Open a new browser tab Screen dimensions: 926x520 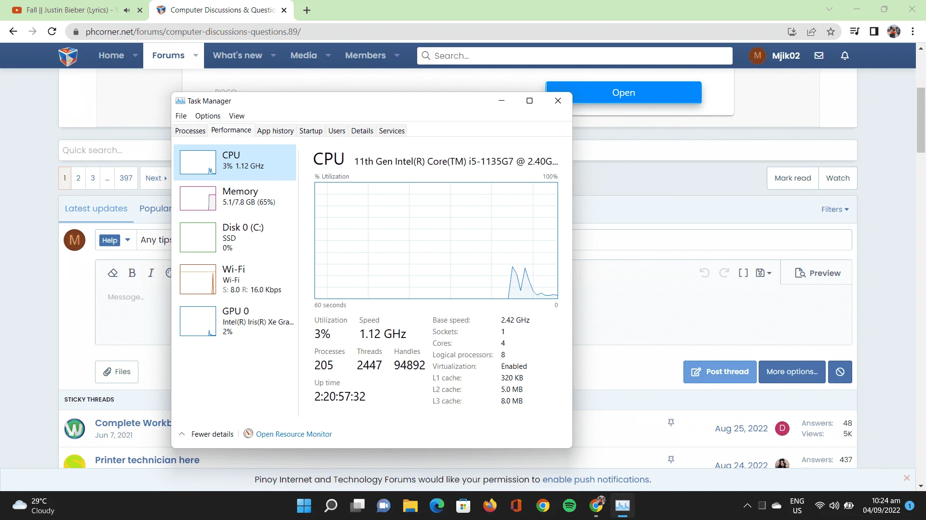pos(307,10)
